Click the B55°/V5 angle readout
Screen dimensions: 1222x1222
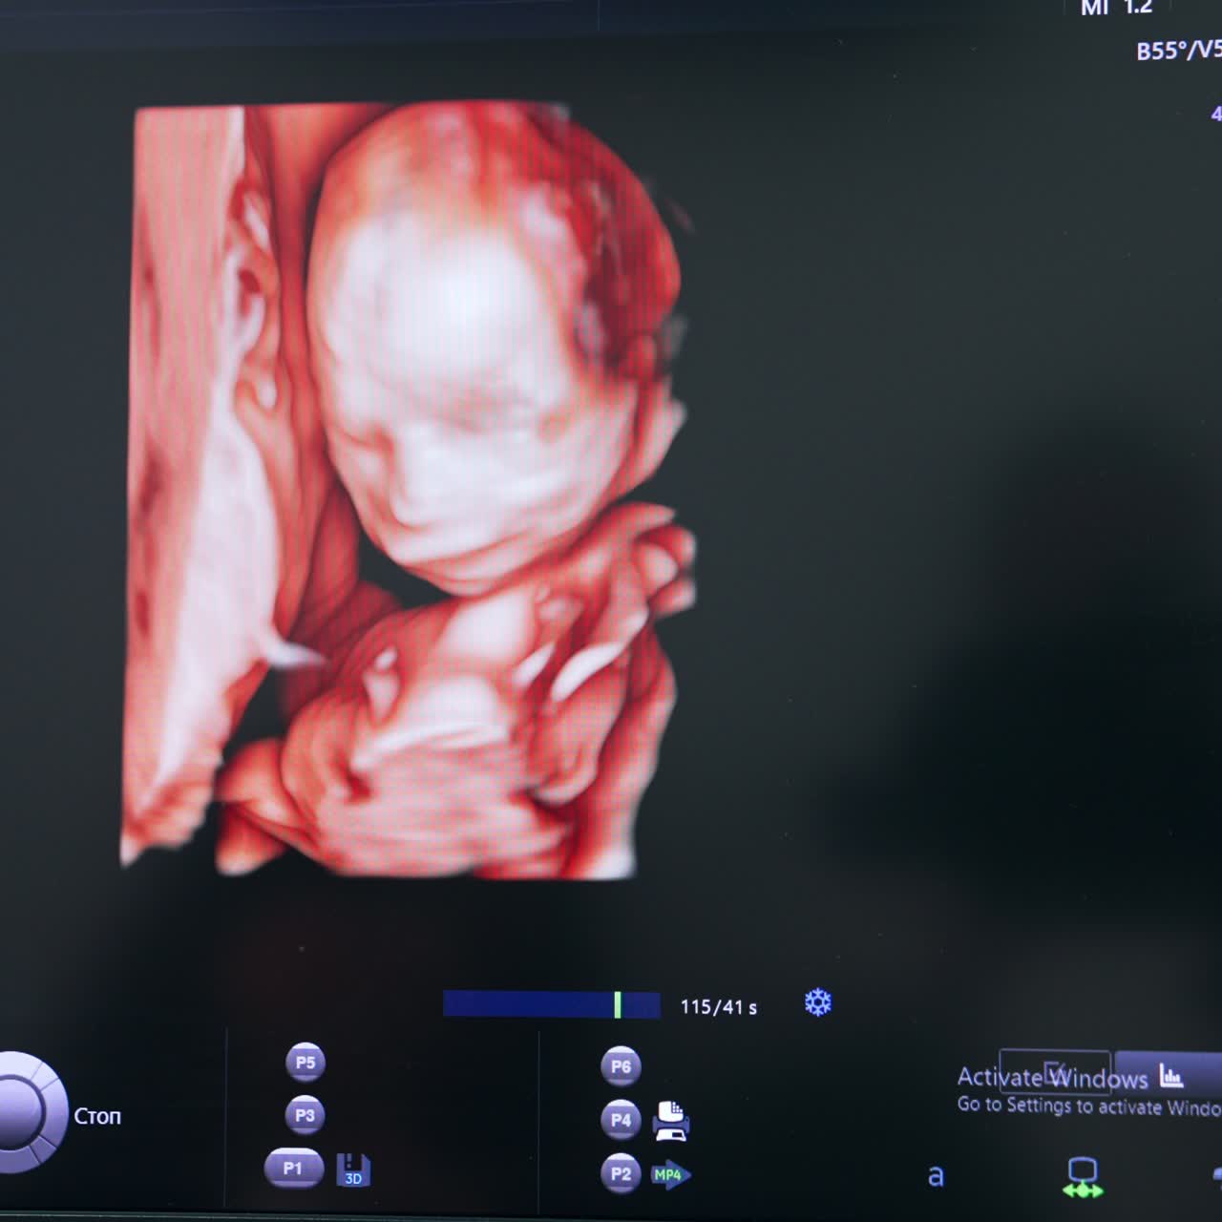click(x=1178, y=51)
